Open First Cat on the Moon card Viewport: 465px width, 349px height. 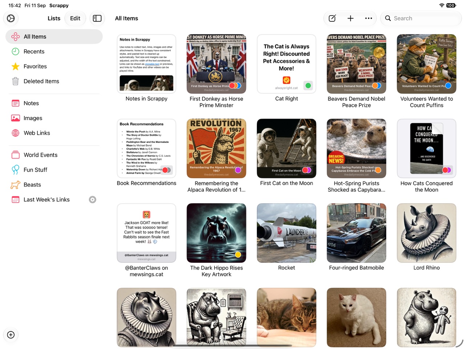(x=287, y=148)
